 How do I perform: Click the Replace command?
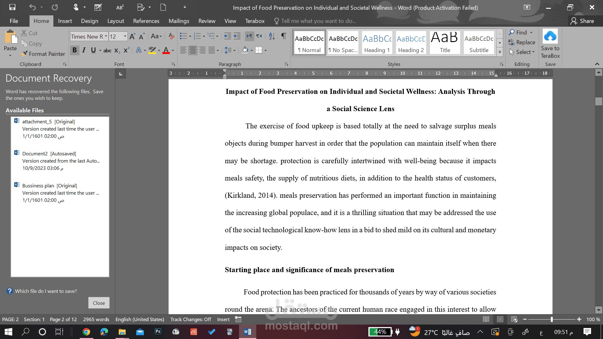(x=522, y=42)
